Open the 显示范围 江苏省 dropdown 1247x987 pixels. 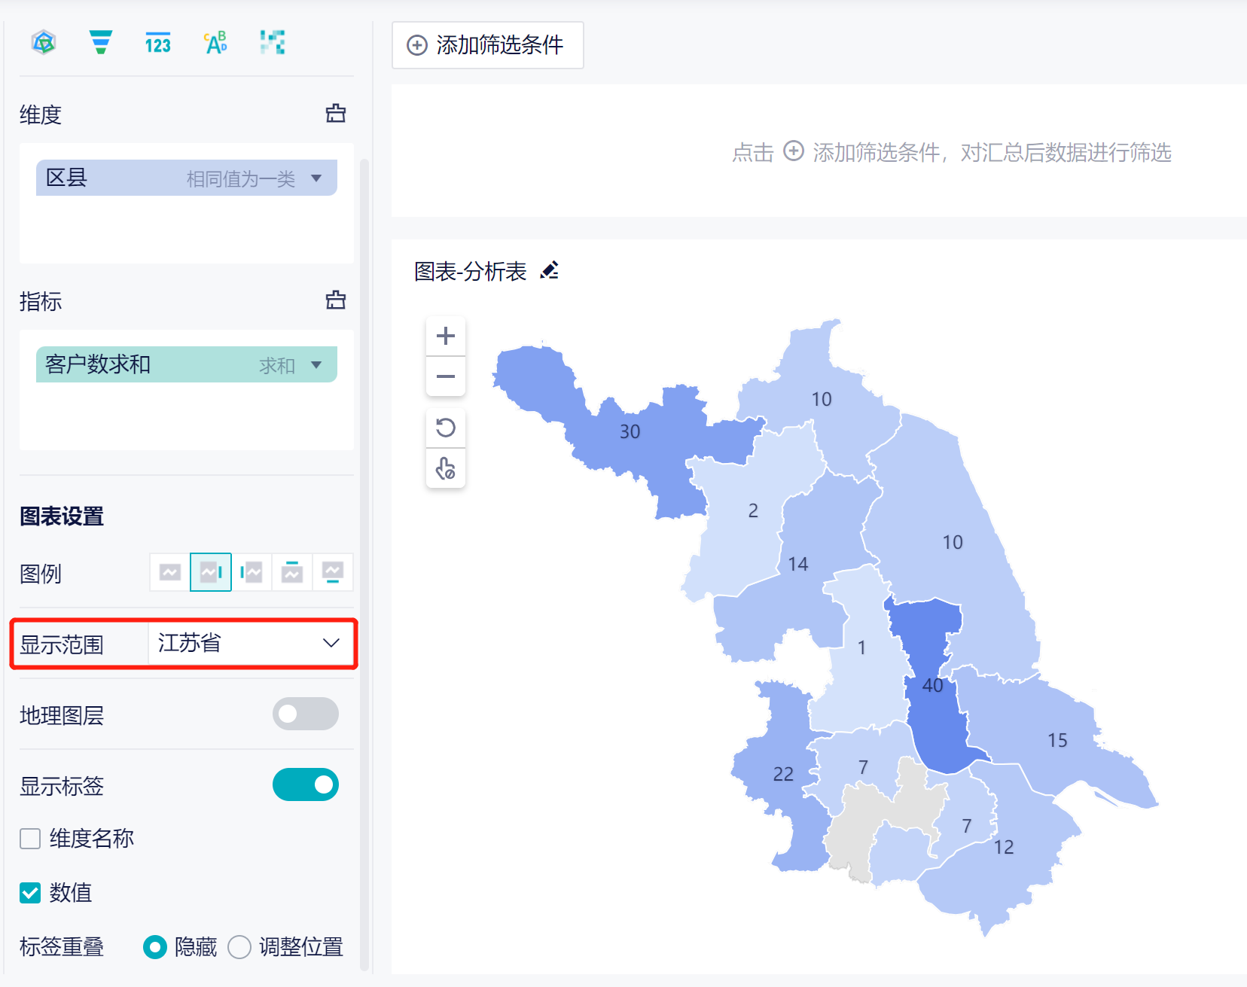pyautogui.click(x=249, y=643)
